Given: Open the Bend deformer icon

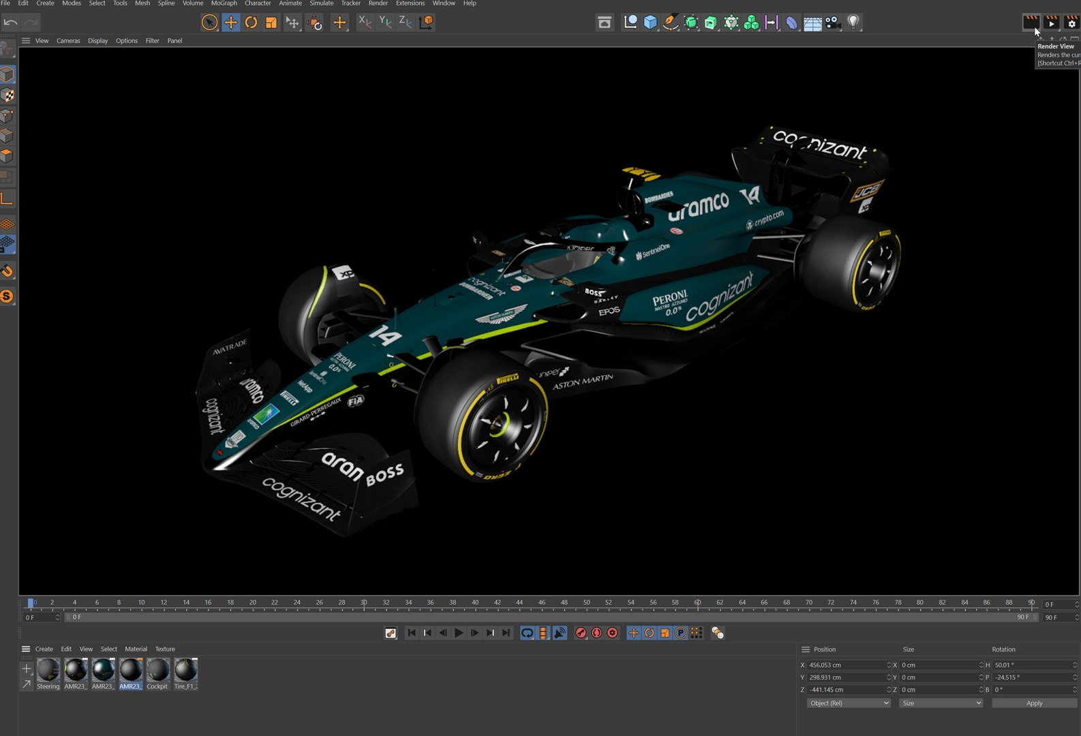Looking at the screenshot, I should tap(791, 22).
